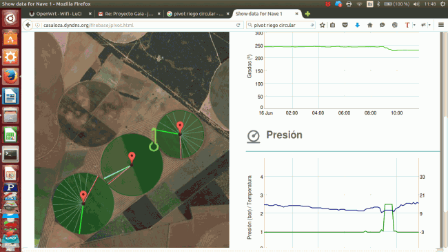
Task: Open the file manager drawer icon in launcher
Action: (x=10, y=115)
